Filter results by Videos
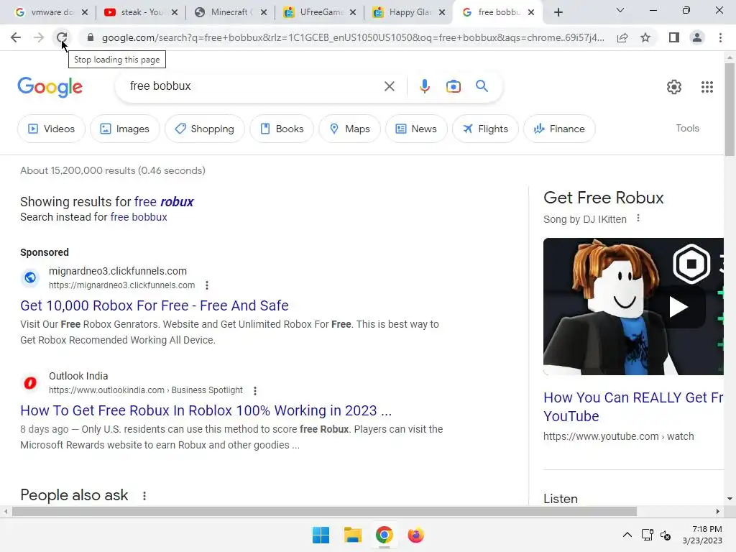 click(x=51, y=129)
